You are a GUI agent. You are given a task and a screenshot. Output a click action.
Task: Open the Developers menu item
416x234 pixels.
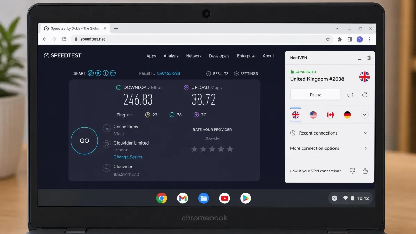point(219,56)
